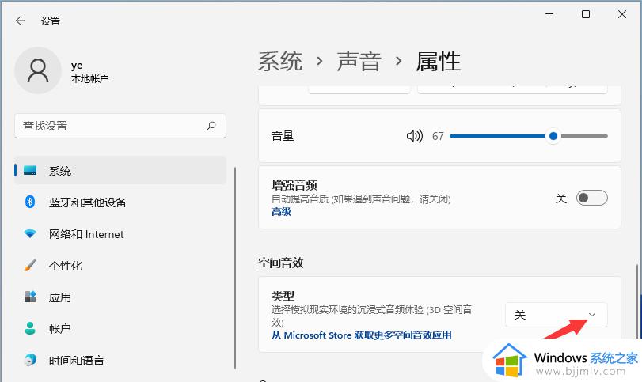Screen dimensions: 642x382
Task: Click the 本地帐户 label
Action: click(x=90, y=78)
